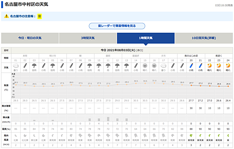This screenshot has height=149, width=234.
Task: Click the warning triangle icon
Action: (6, 16)
